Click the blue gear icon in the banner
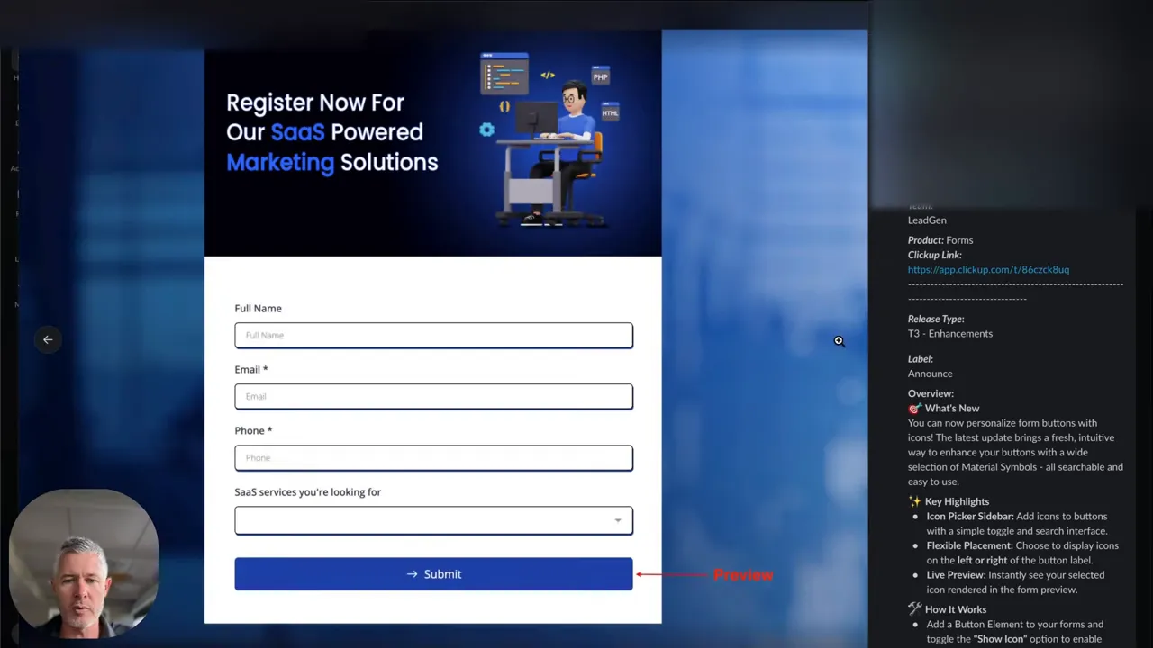1153x648 pixels. coord(486,130)
